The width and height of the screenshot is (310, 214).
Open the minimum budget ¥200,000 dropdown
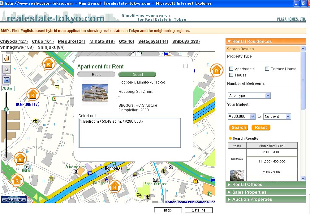242,117
